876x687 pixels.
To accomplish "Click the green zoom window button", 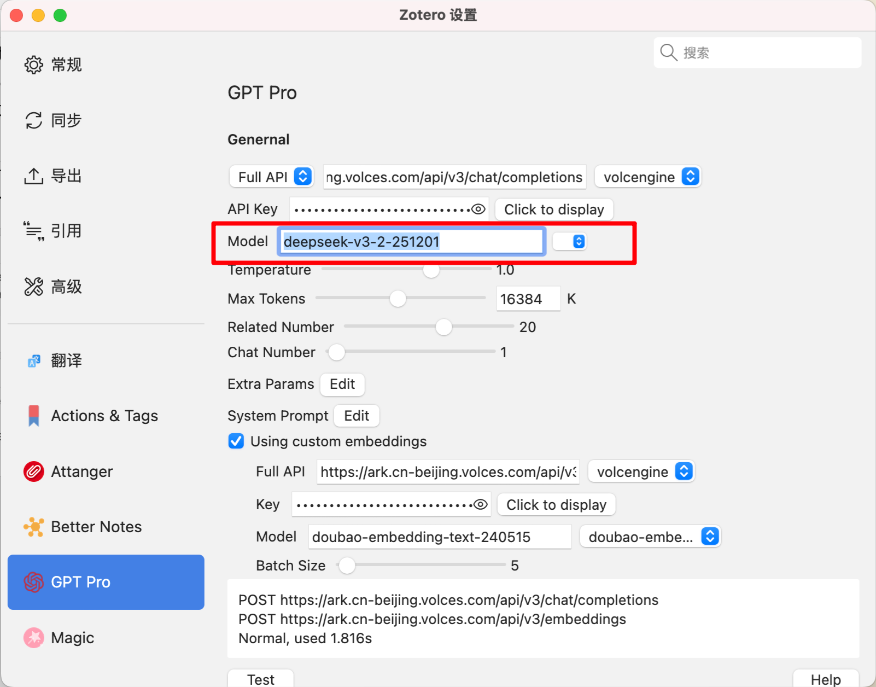I will (60, 15).
